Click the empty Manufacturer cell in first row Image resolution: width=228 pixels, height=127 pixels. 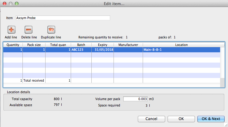[128, 50]
